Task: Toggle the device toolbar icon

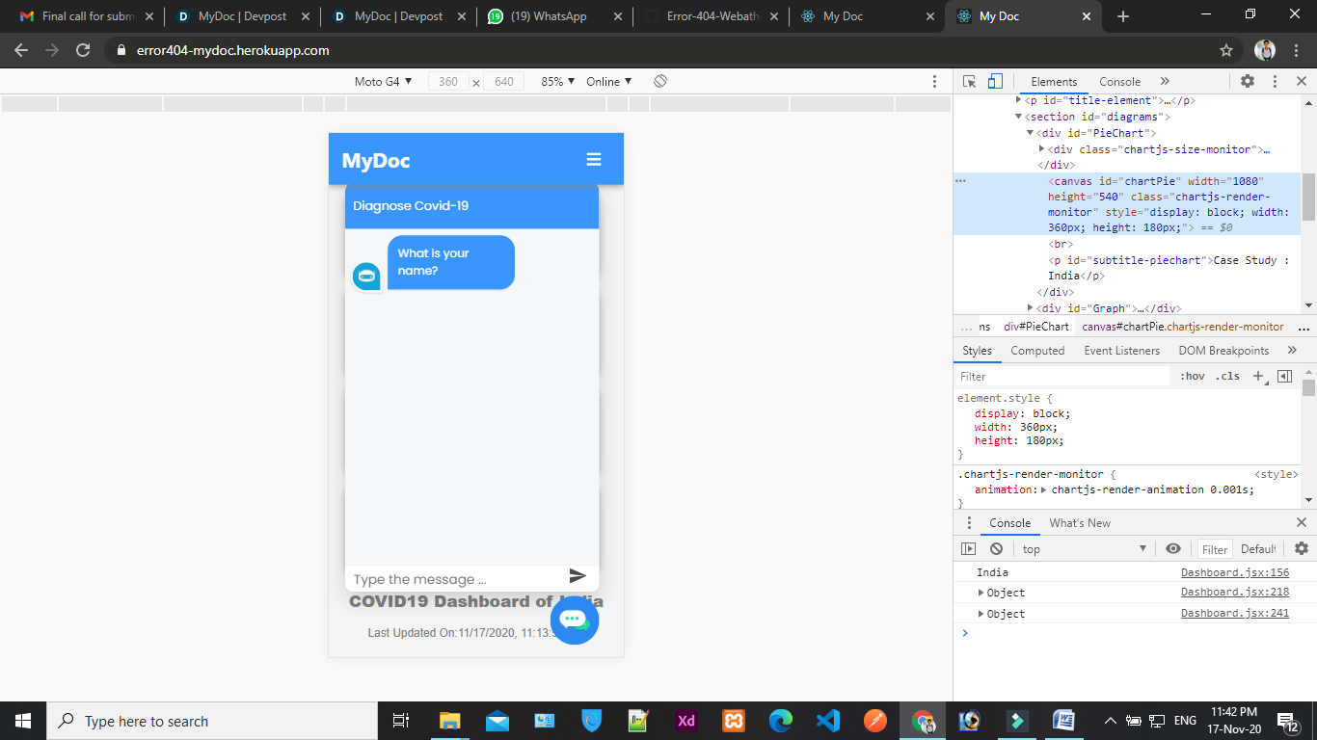Action: (x=995, y=82)
